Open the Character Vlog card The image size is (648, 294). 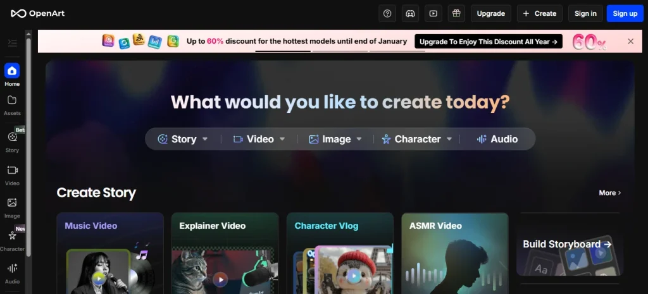(x=340, y=253)
